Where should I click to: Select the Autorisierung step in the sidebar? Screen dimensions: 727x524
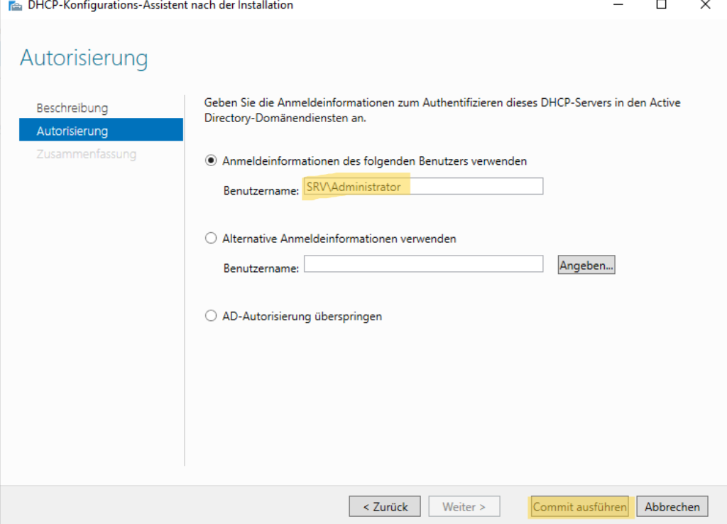[x=72, y=131]
